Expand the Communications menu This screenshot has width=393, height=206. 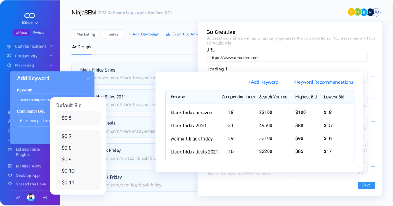(51, 46)
